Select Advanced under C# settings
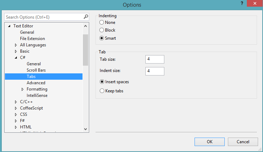The width and height of the screenshot is (263, 152). 36,83
